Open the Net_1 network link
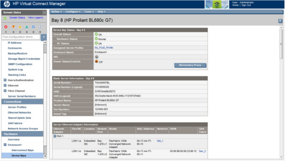The width and height of the screenshot is (285, 161). [x=160, y=141]
